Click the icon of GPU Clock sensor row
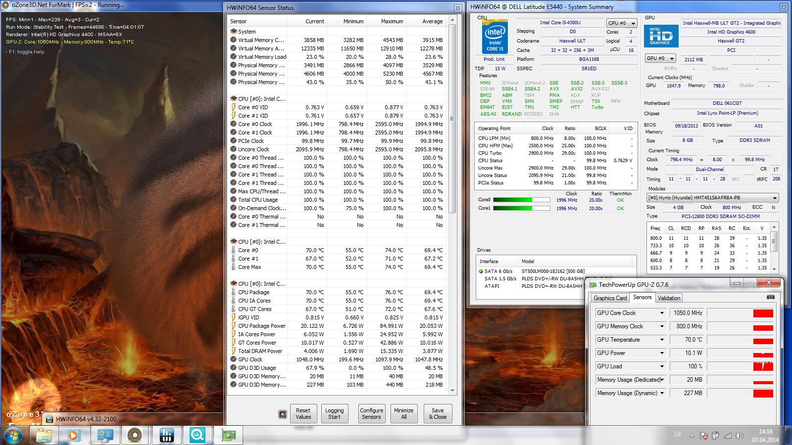Viewport: 792px width, 445px height. coord(233,359)
